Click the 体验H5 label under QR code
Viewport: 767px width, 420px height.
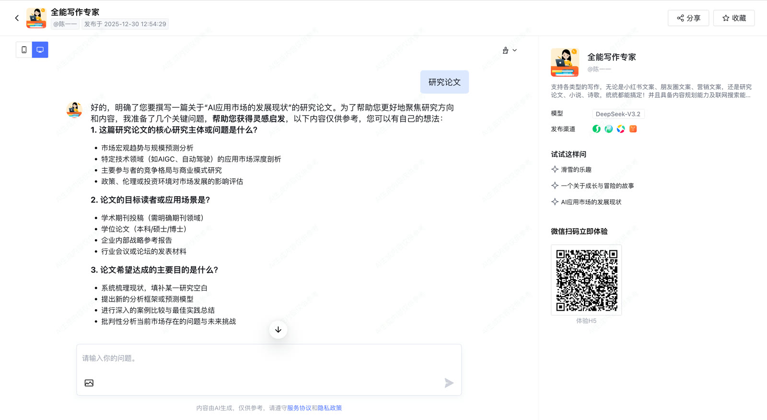[586, 321]
